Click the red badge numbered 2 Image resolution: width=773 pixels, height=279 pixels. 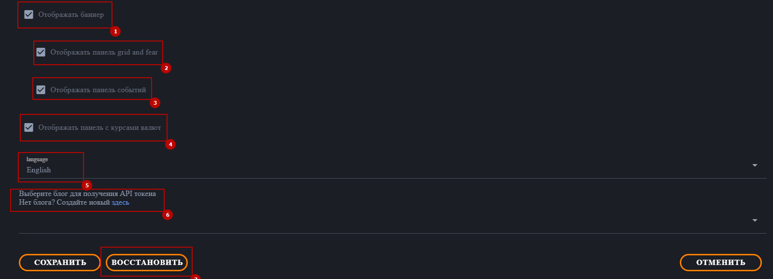click(166, 68)
